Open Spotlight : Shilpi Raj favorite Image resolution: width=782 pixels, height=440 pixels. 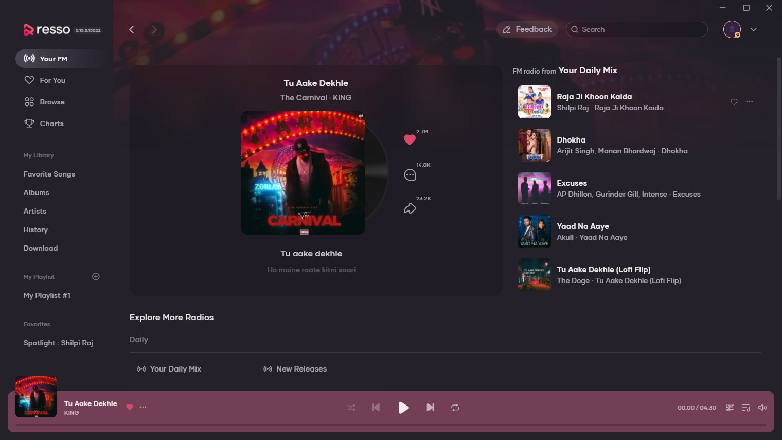tap(58, 343)
